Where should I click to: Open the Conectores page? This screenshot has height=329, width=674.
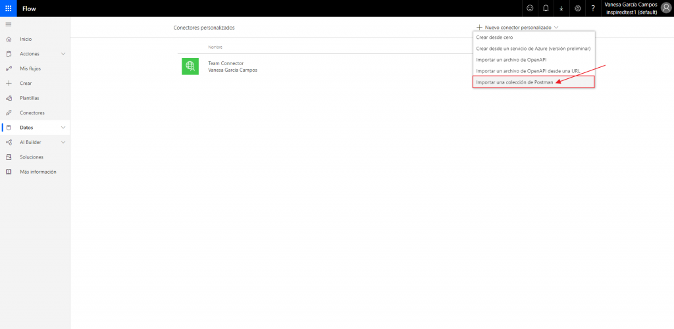(x=32, y=113)
